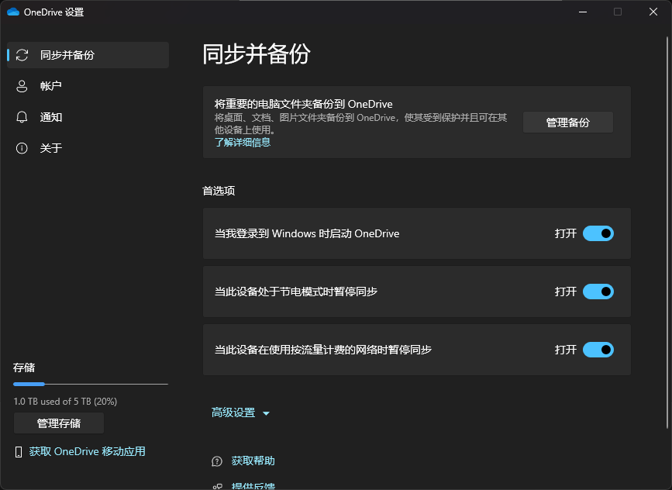The image size is (672, 490).
Task: Click the OneDrive cloud icon in title bar
Action: 13,12
